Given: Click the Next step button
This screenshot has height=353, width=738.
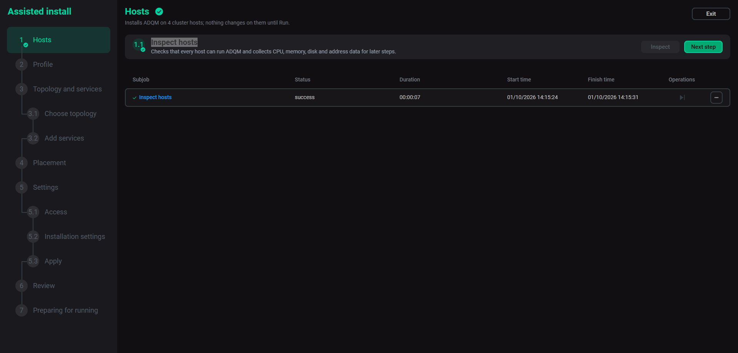Looking at the screenshot, I should click(703, 47).
